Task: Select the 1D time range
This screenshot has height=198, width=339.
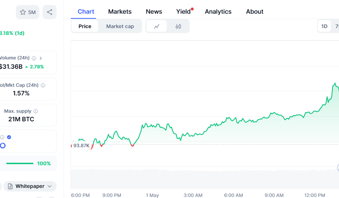Action: click(324, 26)
